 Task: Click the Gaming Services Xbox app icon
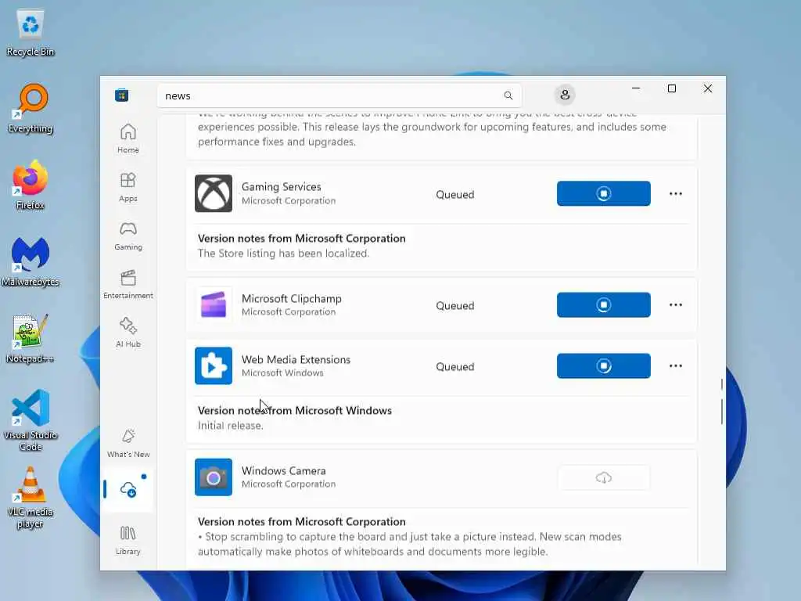pos(214,194)
